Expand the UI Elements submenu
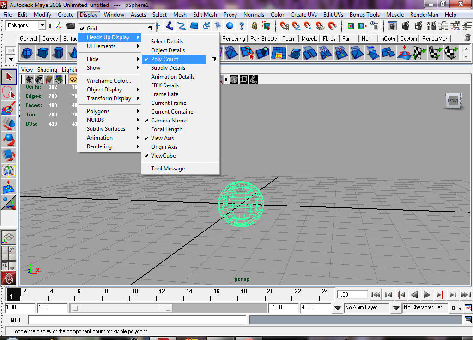Viewport: 473px width, 340px height. point(109,46)
